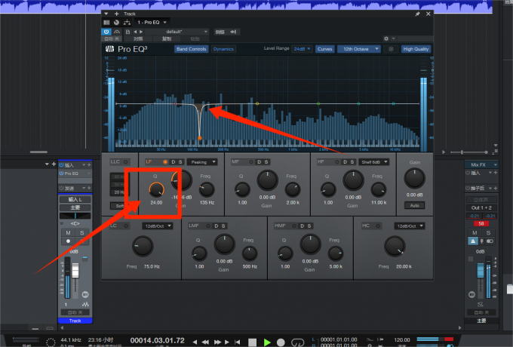Click the HC Freq knob at 20.00 k

coord(395,246)
